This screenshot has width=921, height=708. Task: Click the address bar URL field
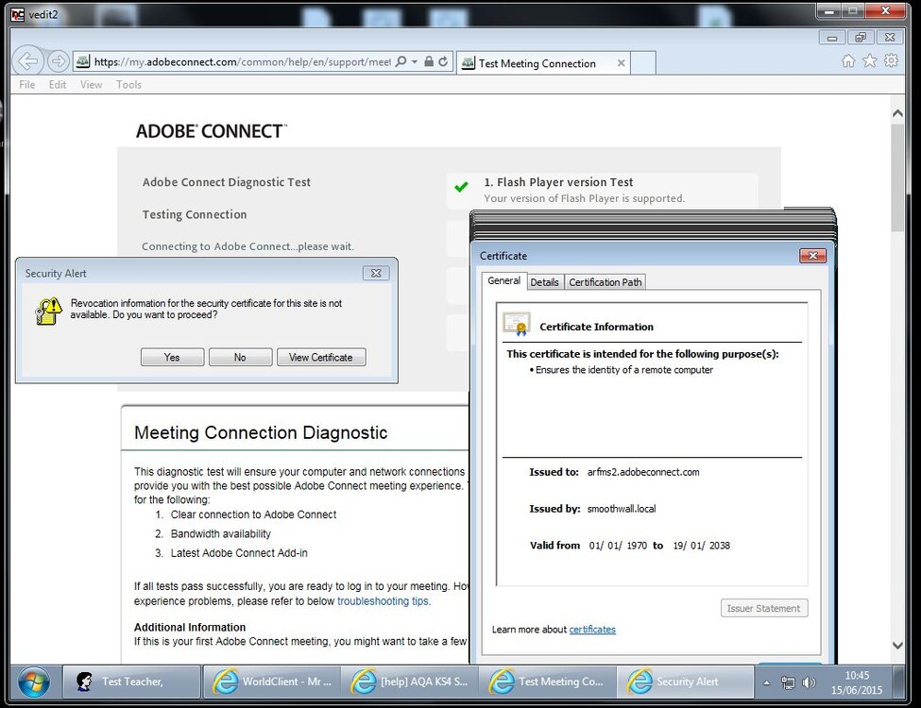(242, 62)
